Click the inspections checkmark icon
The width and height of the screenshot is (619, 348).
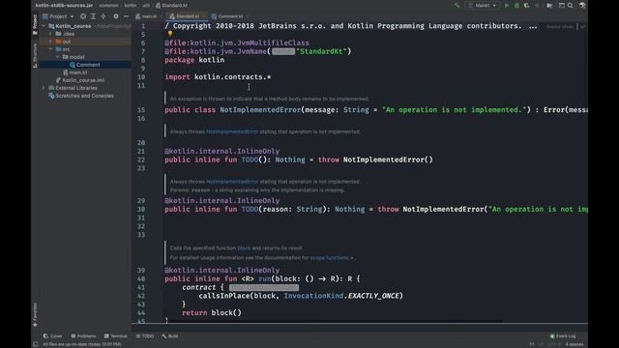(x=582, y=27)
